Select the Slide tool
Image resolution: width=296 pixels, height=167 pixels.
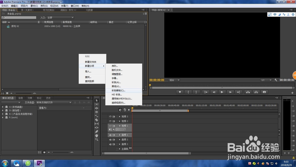click(x=97, y=128)
